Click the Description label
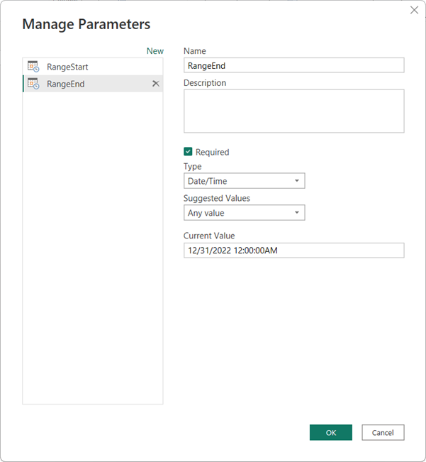The width and height of the screenshot is (426, 462). tap(205, 83)
